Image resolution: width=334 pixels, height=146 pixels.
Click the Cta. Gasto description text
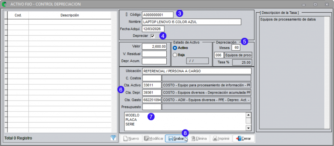[x=206, y=100]
